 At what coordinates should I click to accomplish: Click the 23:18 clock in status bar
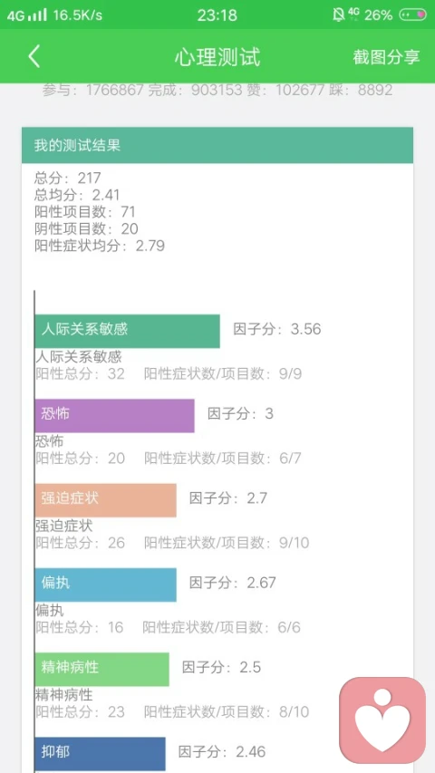tap(217, 15)
